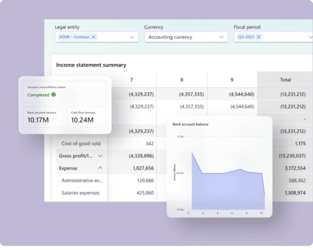Image resolution: width=313 pixels, height=250 pixels.
Task: Select column header 9
Action: 232,80
